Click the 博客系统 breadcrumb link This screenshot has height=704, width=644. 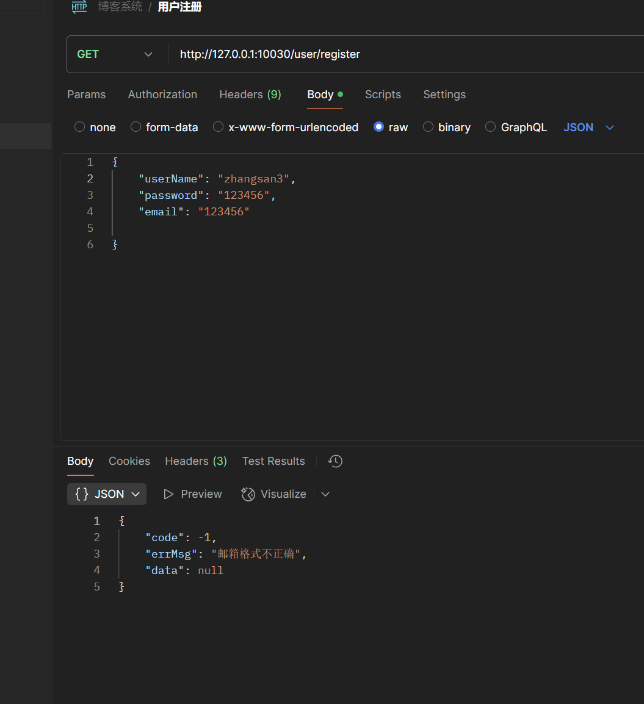pos(120,7)
